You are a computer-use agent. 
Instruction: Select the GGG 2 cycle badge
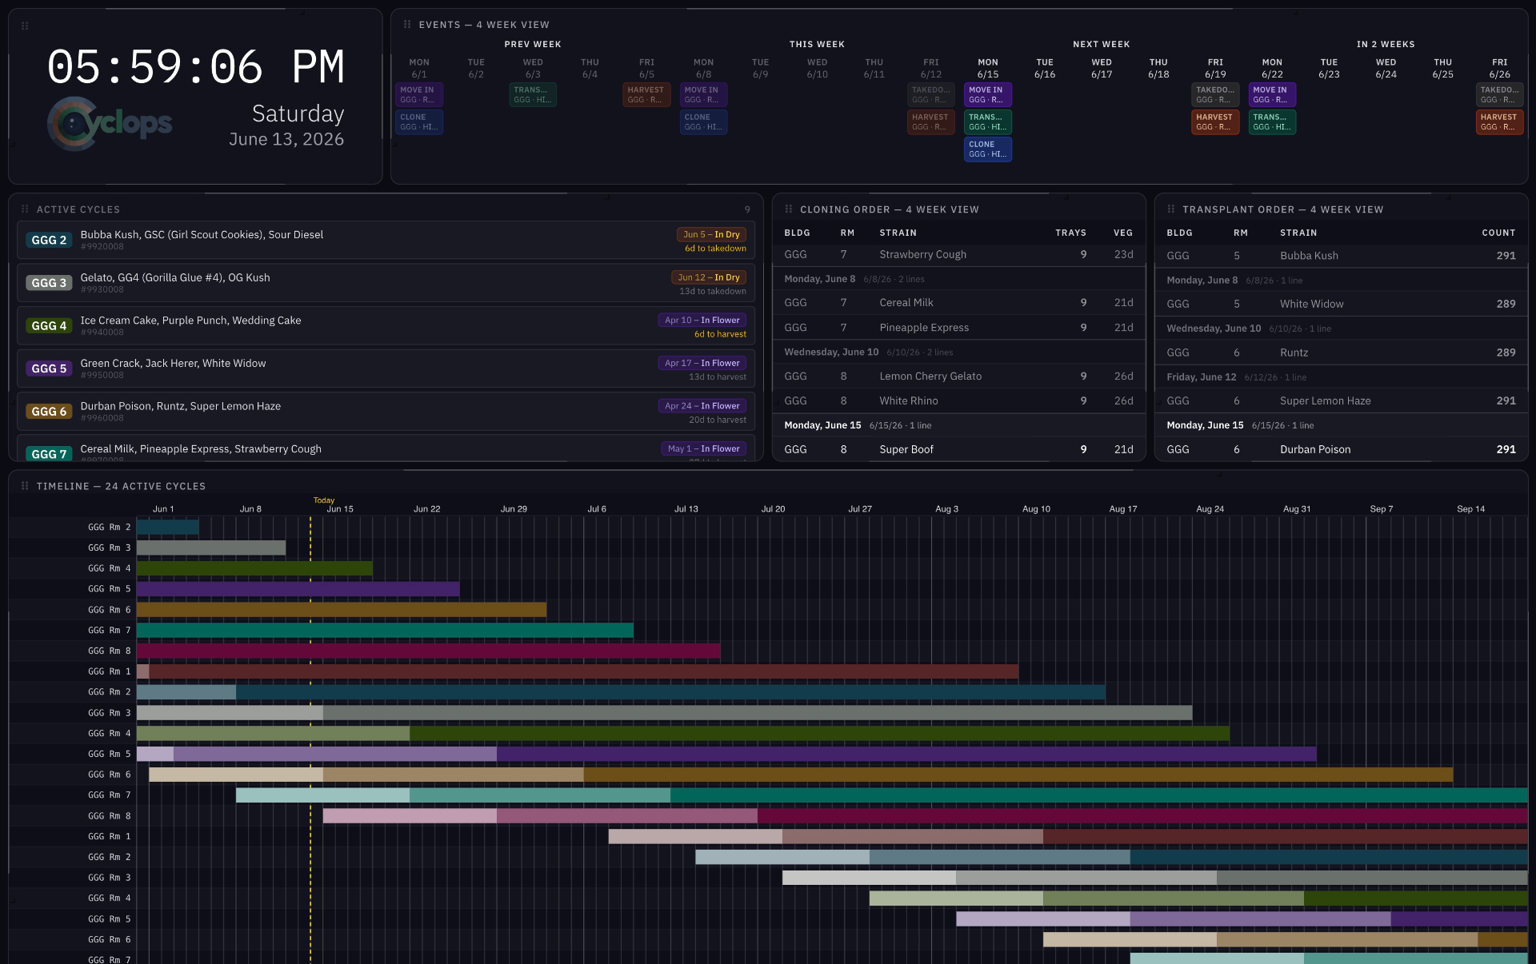[x=49, y=240]
